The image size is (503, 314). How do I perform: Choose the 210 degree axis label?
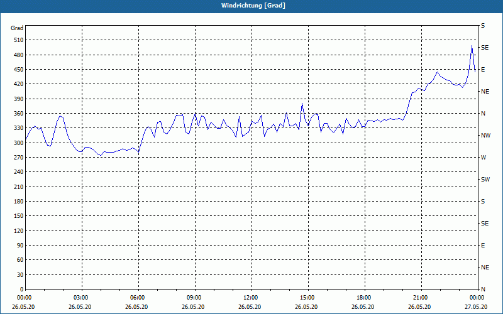[x=19, y=187]
